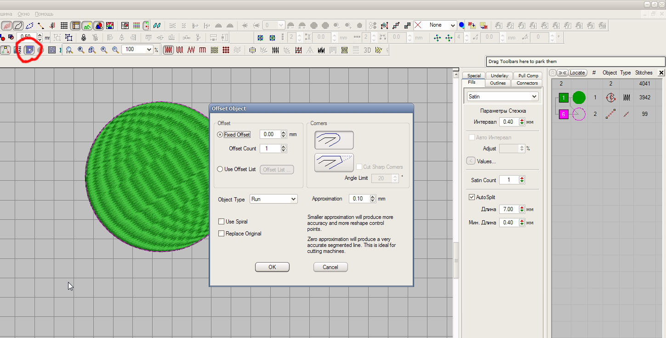This screenshot has height=338, width=666.
Task: Click the Offset Object tool circled in red
Action: click(x=30, y=50)
